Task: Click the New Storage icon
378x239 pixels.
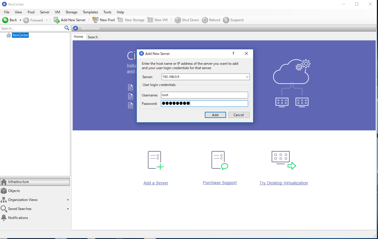Action: click(x=120, y=20)
